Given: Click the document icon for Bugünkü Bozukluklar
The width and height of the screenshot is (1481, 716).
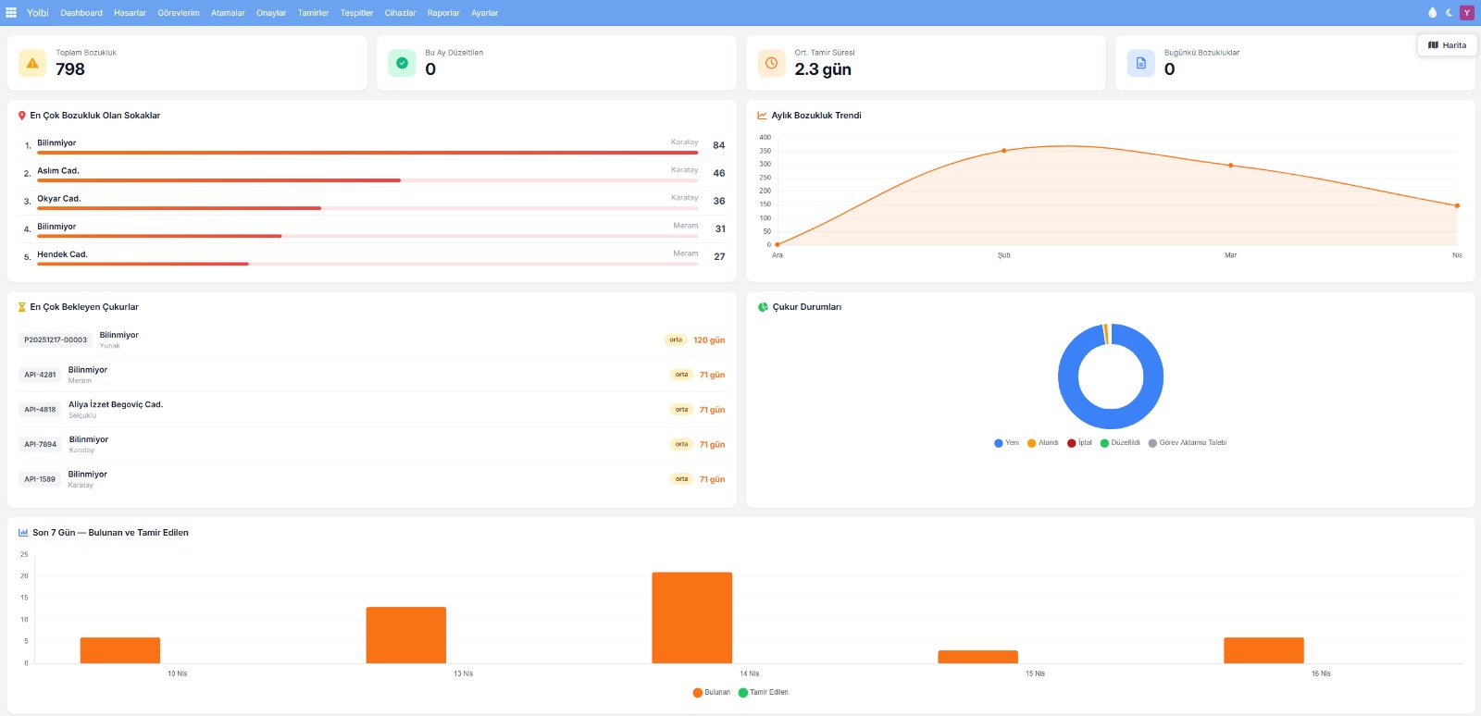Looking at the screenshot, I should (1140, 63).
